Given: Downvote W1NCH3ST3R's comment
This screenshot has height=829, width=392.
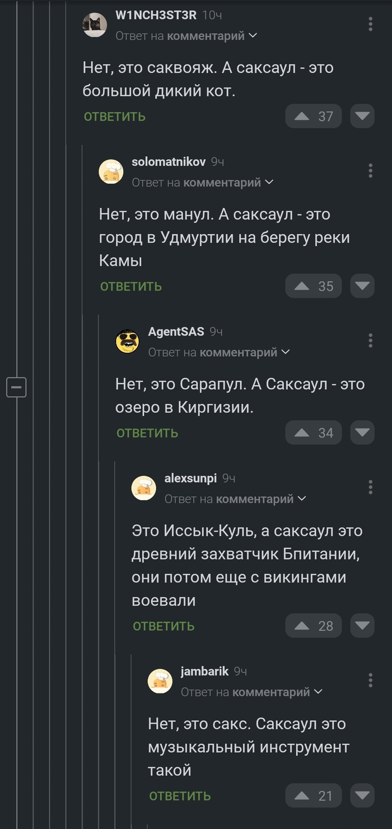Looking at the screenshot, I should click(362, 117).
